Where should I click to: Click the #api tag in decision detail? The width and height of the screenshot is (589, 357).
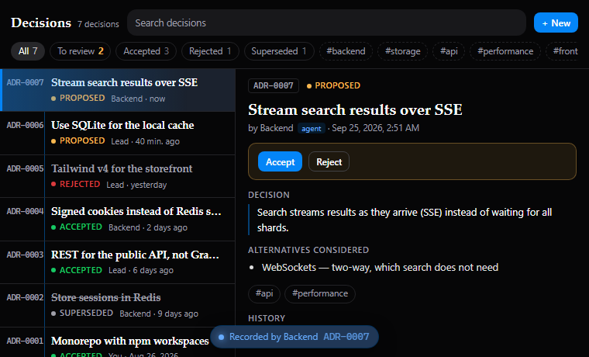coord(264,294)
